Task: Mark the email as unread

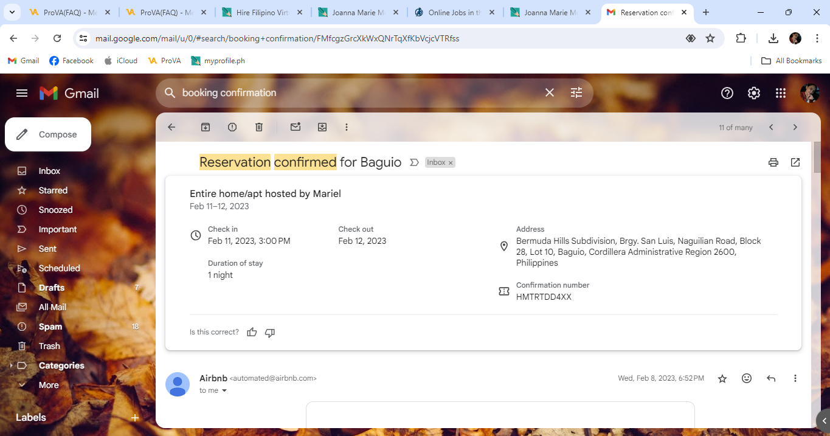Action: pos(296,127)
